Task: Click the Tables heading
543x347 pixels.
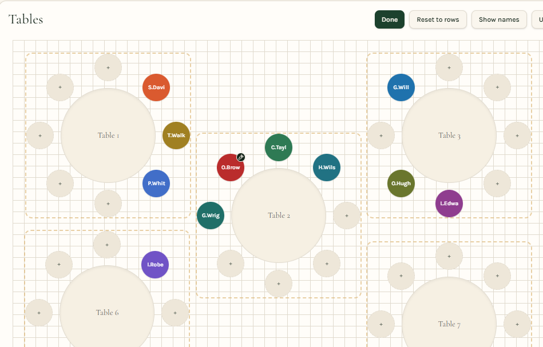Action: [26, 19]
